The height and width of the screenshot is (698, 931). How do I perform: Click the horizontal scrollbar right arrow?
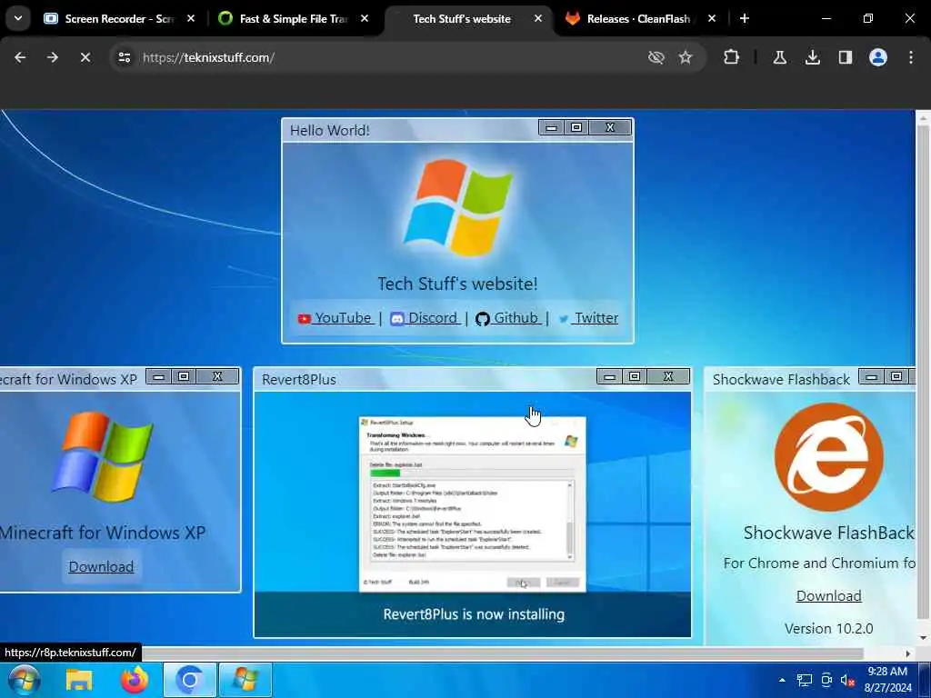(x=908, y=653)
